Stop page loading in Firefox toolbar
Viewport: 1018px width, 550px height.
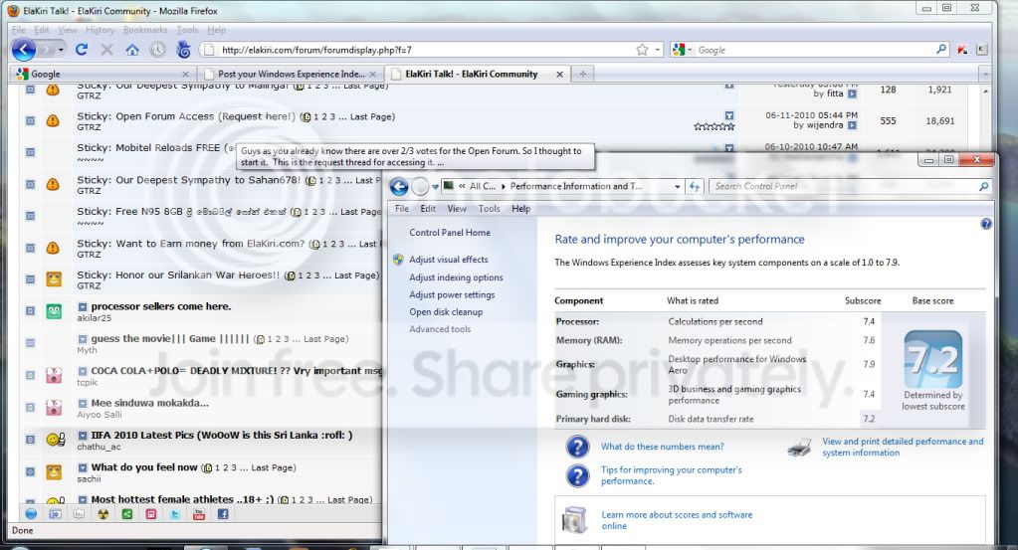[107, 50]
